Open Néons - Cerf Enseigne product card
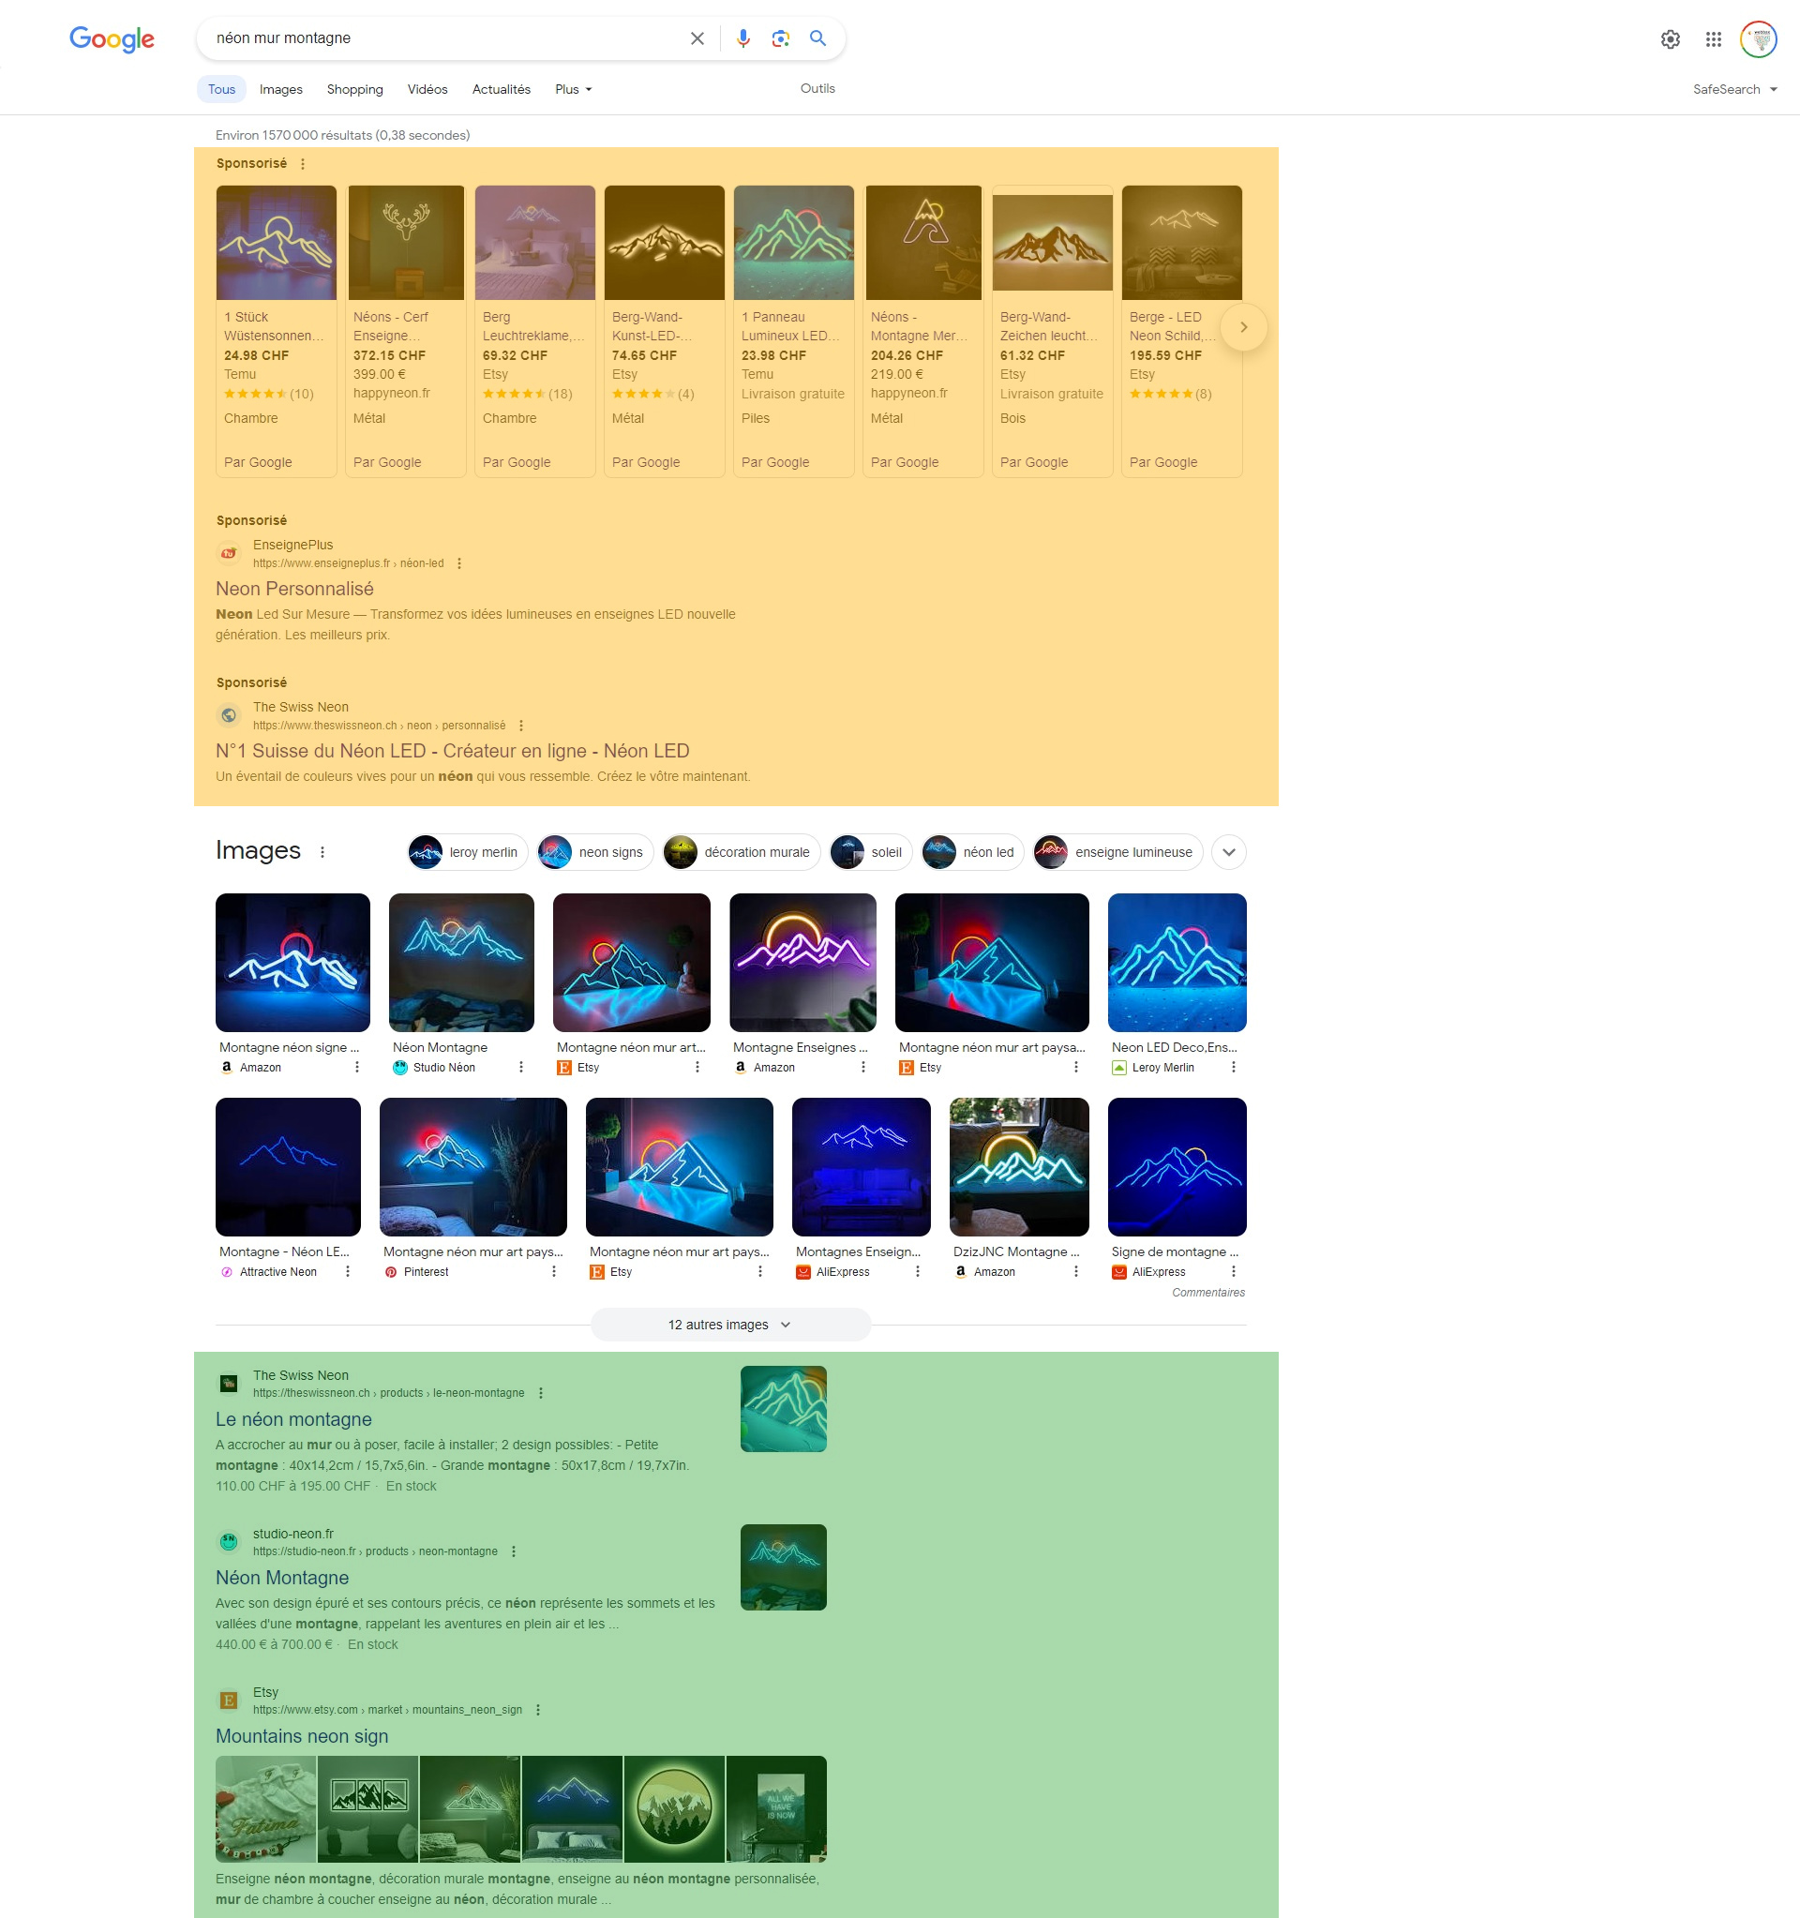 405,331
